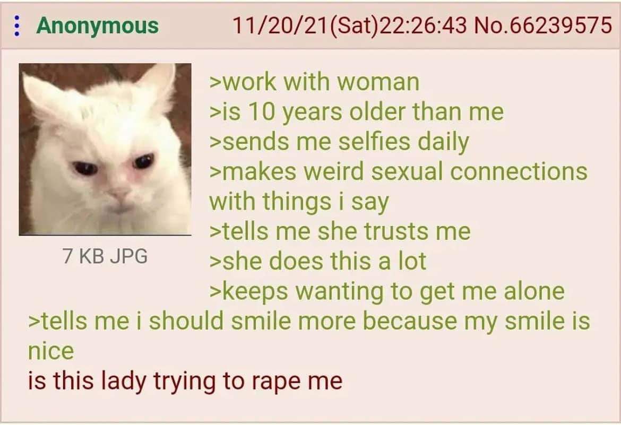Click the green Anonymous poster name

98,26
